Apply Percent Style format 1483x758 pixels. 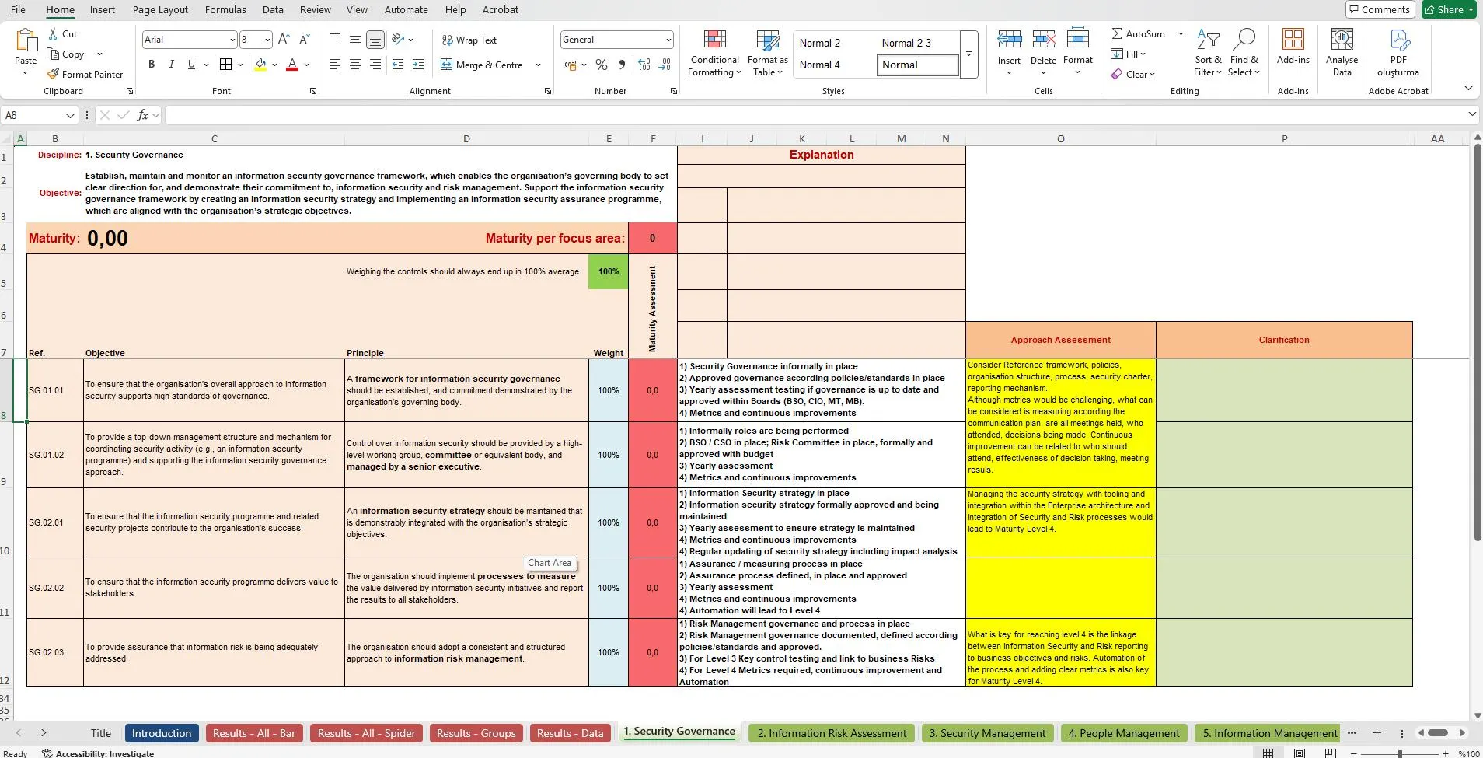click(602, 65)
